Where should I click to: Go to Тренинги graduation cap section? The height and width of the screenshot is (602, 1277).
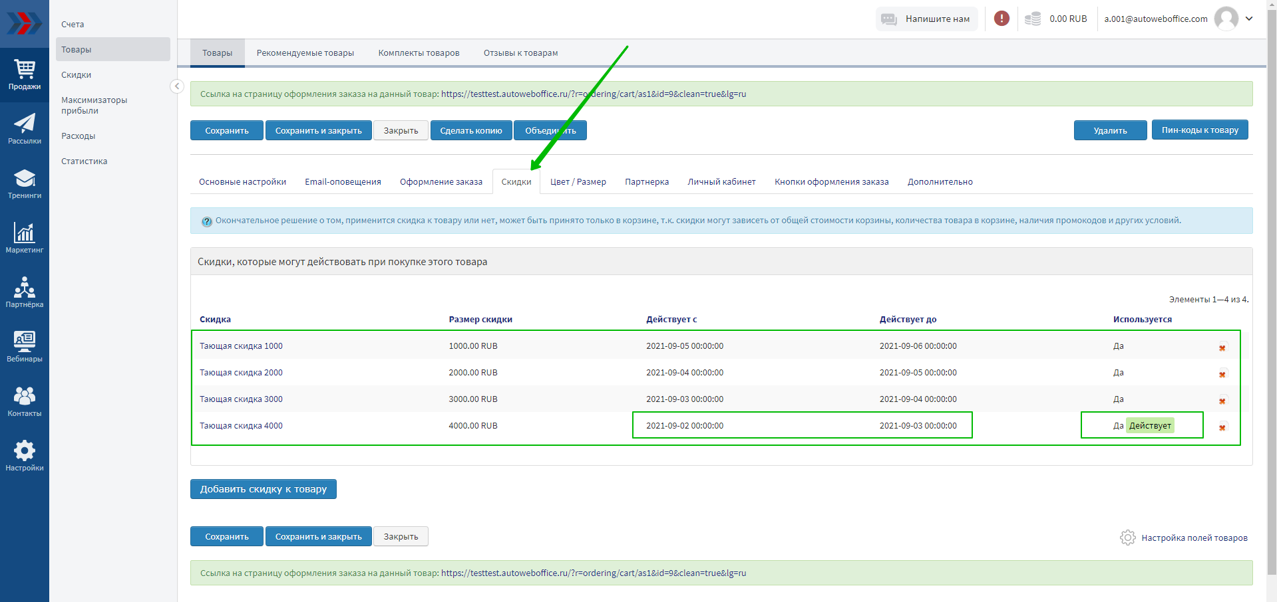[25, 183]
